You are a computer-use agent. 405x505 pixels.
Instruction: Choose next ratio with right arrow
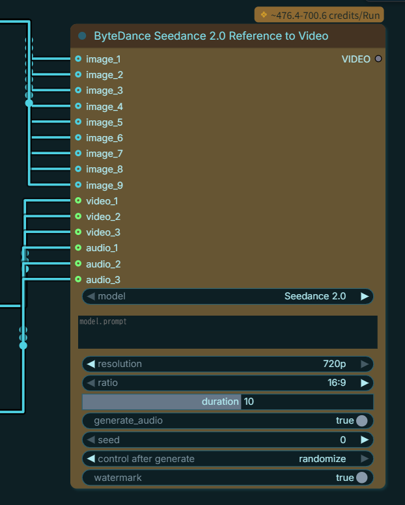pyautogui.click(x=365, y=383)
